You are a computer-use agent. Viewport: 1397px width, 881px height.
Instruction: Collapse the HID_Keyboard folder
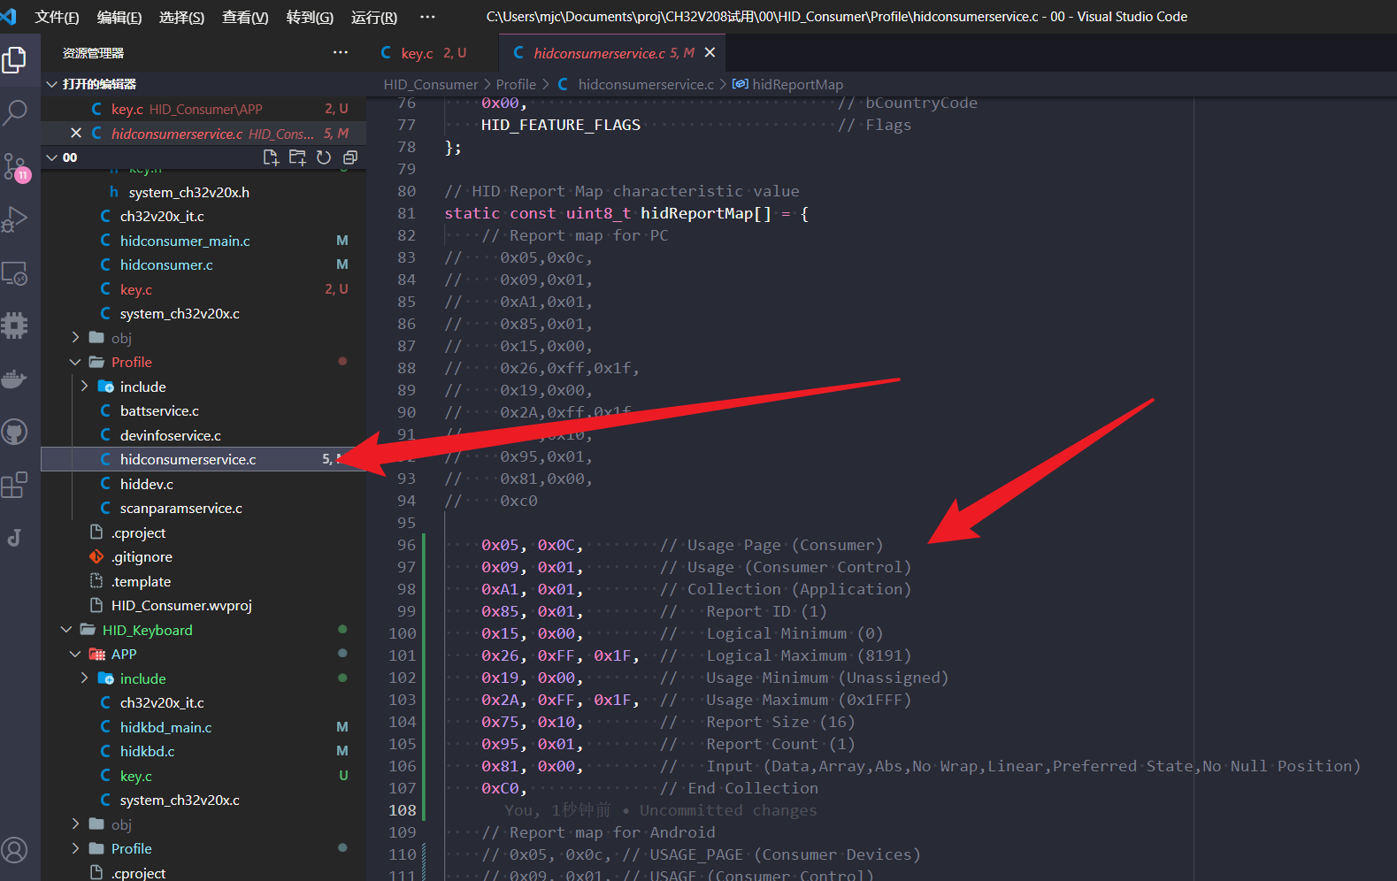coord(66,630)
